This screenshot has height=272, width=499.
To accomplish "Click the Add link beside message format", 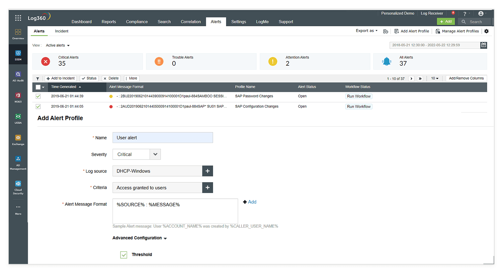I will (250, 202).
